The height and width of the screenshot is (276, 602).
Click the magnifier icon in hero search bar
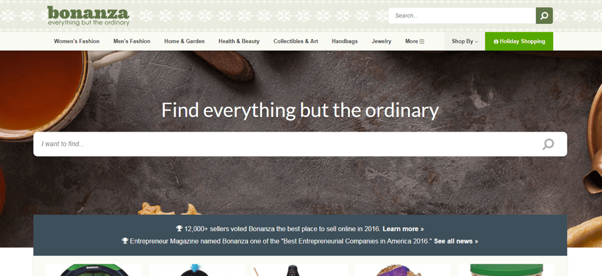[x=548, y=144]
